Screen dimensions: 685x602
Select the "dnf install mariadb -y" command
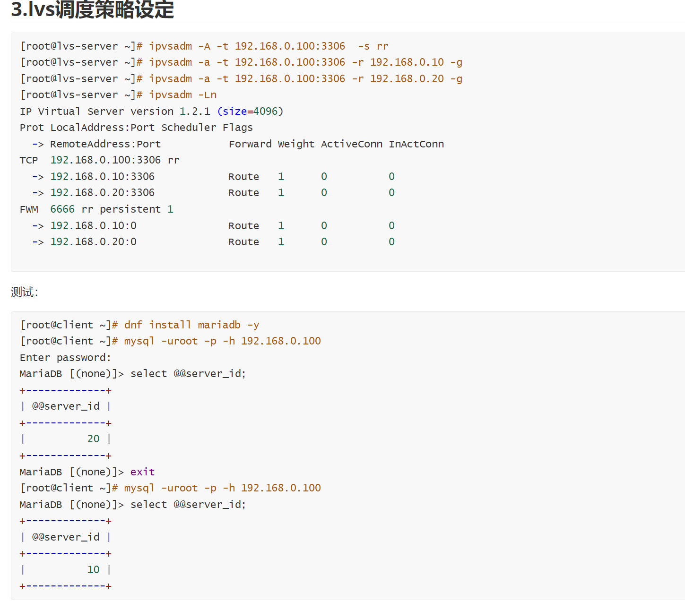pos(191,325)
